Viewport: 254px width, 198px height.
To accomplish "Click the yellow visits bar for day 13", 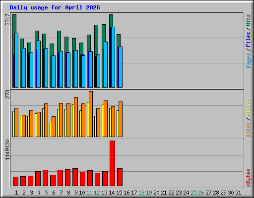I will [103, 120].
